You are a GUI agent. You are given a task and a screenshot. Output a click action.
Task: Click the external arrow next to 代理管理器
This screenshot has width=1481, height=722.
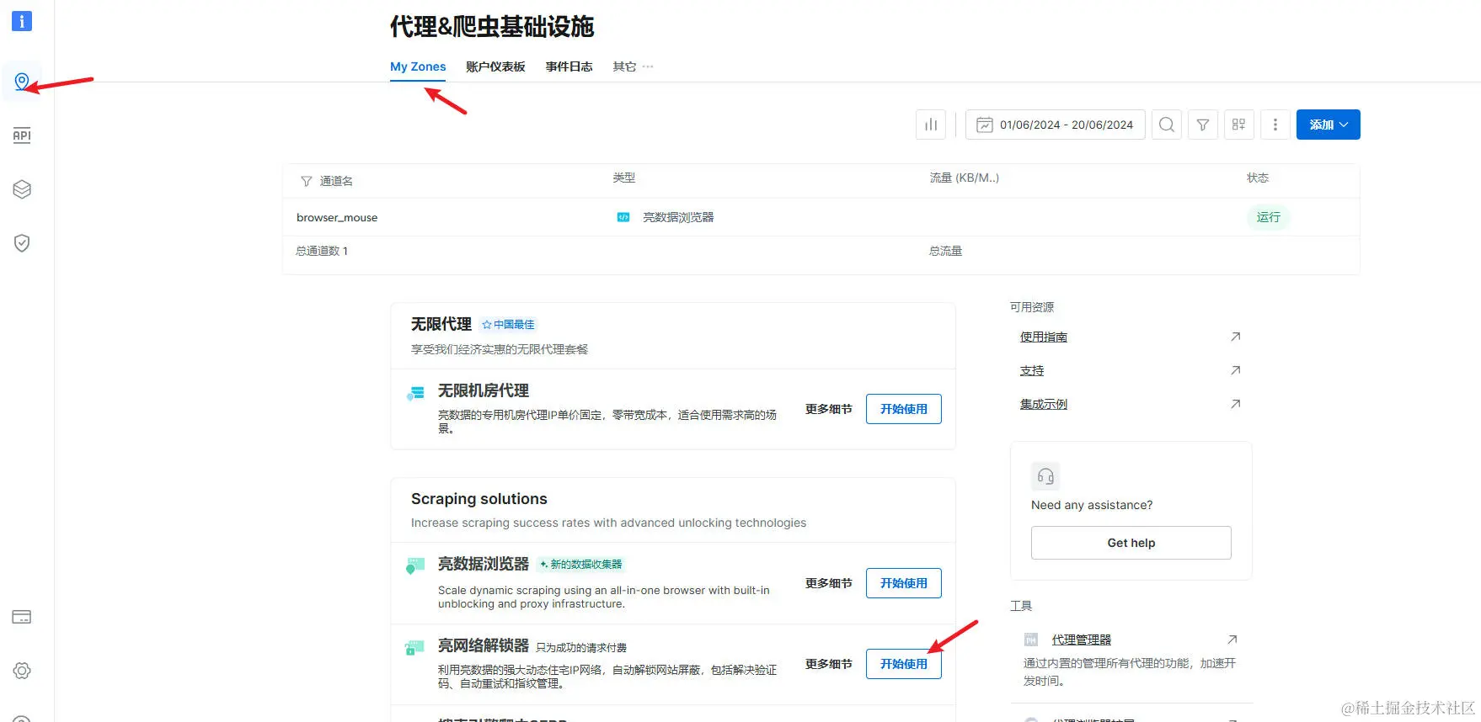coord(1232,640)
